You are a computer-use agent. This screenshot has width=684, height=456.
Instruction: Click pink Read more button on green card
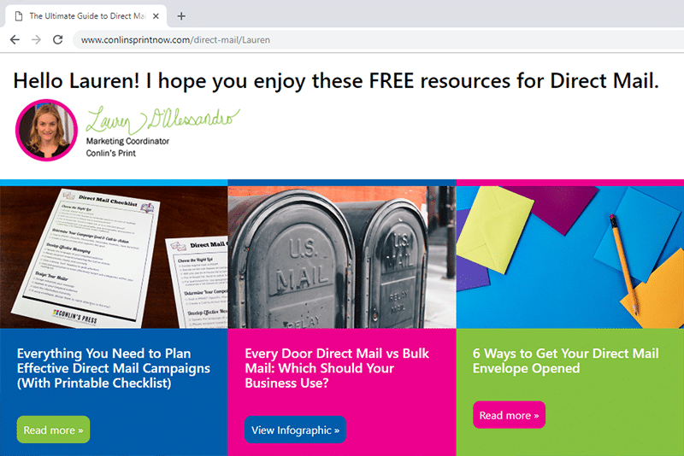[509, 415]
